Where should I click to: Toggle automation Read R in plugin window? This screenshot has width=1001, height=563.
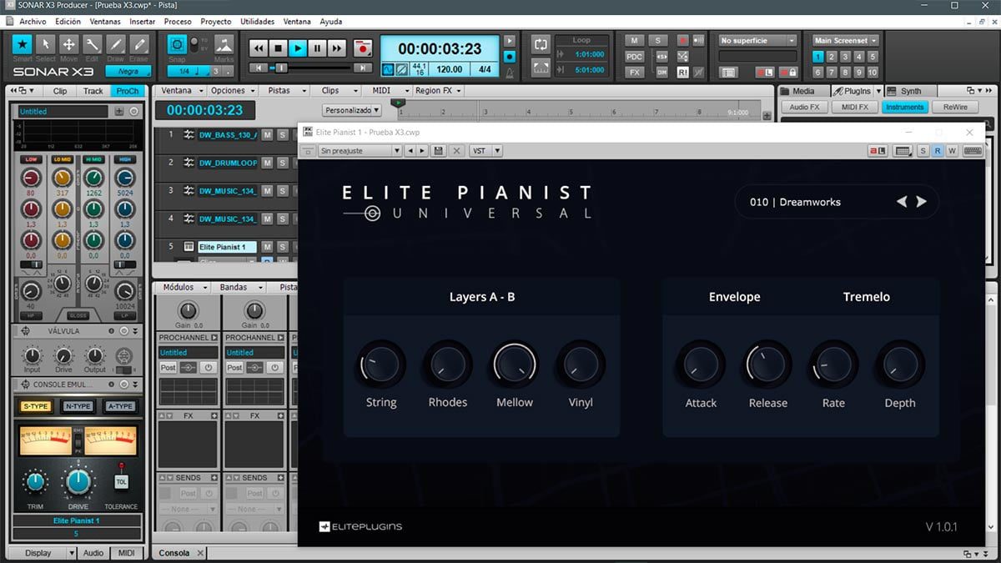coord(937,151)
